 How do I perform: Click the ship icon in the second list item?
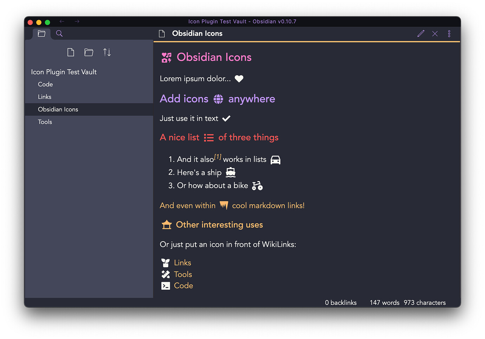[230, 172]
